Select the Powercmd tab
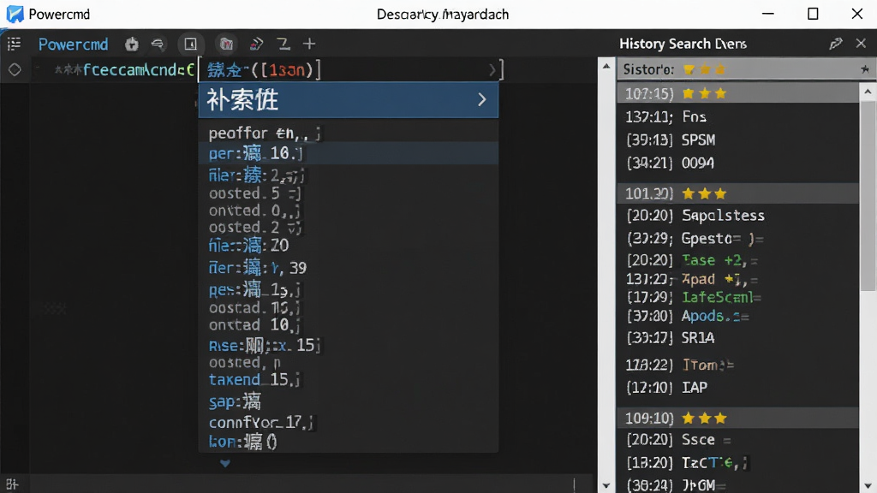877x493 pixels. click(x=73, y=45)
